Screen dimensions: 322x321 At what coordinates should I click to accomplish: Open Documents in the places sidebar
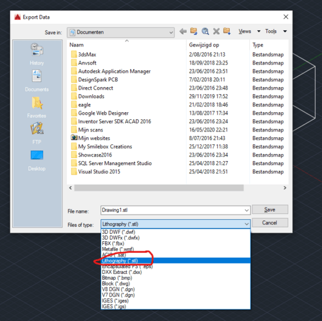[37, 81]
